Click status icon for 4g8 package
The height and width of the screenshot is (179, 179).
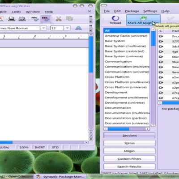161,51
